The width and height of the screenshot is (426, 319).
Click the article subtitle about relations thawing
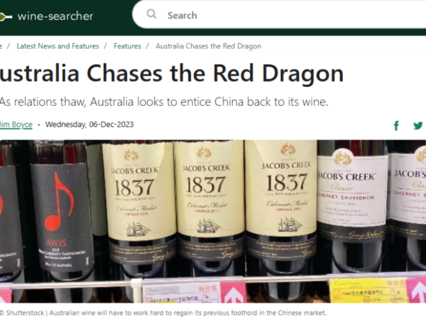pyautogui.click(x=164, y=102)
